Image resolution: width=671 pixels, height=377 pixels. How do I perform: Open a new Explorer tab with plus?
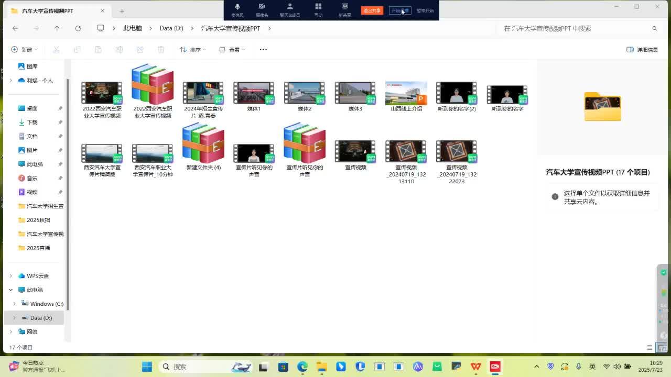pyautogui.click(x=122, y=10)
